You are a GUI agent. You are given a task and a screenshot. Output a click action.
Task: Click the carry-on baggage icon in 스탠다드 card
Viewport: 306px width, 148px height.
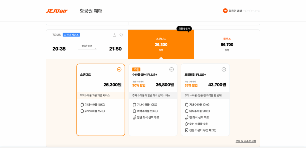(82, 105)
